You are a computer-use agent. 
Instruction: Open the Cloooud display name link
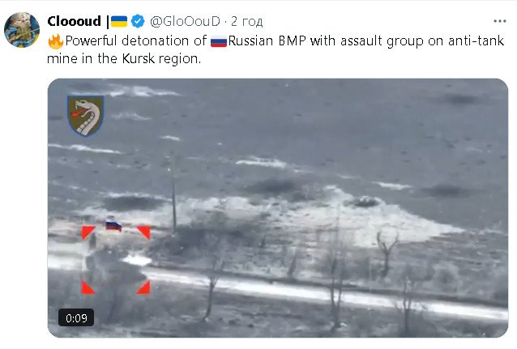75,21
